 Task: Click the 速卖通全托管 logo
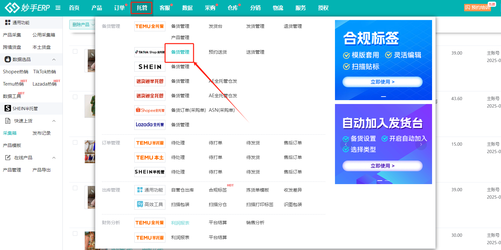click(150, 96)
